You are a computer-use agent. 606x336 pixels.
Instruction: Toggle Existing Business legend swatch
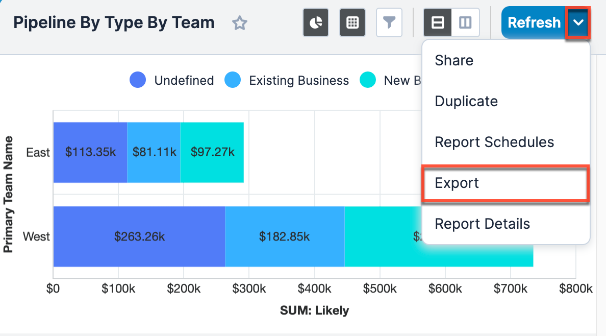point(233,80)
